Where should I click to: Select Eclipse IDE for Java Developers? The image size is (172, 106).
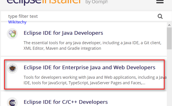[63, 33]
